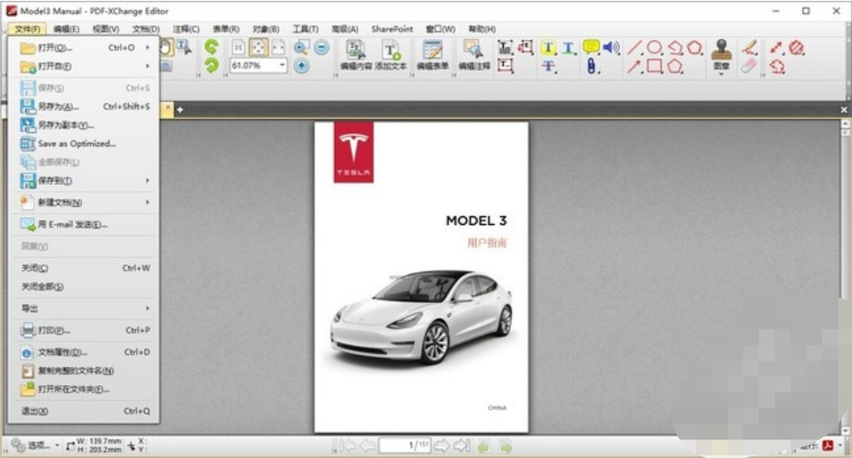This screenshot has width=852, height=458.
Task: Click the Edit Form (编辑表单) icon
Action: [x=432, y=54]
